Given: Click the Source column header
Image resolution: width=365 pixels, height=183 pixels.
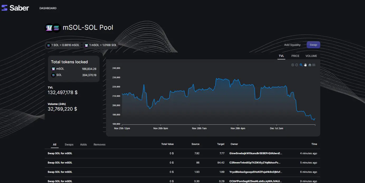Looking at the screenshot, I should tap(195, 144).
